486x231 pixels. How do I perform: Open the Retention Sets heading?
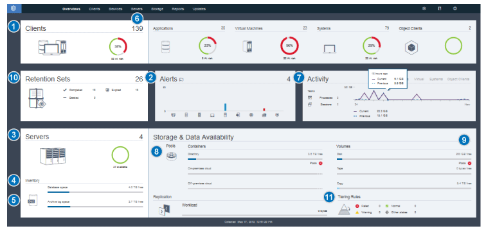coord(48,79)
